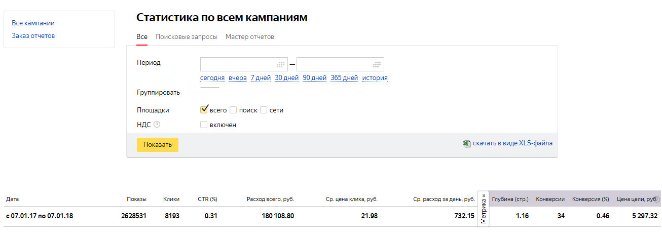Check the 'поиск' placements checkbox
The width and height of the screenshot is (662, 239).
[x=233, y=110]
